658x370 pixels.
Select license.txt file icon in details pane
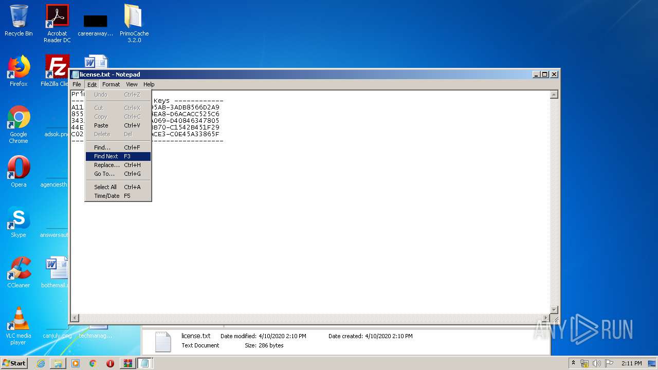tap(163, 342)
